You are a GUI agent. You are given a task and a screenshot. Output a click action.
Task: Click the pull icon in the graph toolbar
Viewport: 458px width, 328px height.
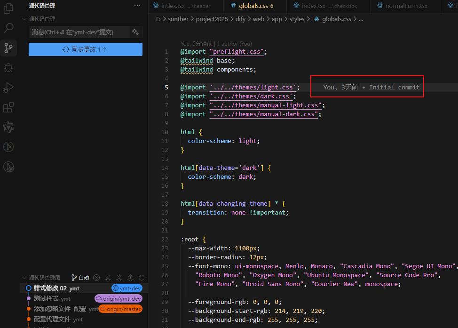[x=119, y=277]
